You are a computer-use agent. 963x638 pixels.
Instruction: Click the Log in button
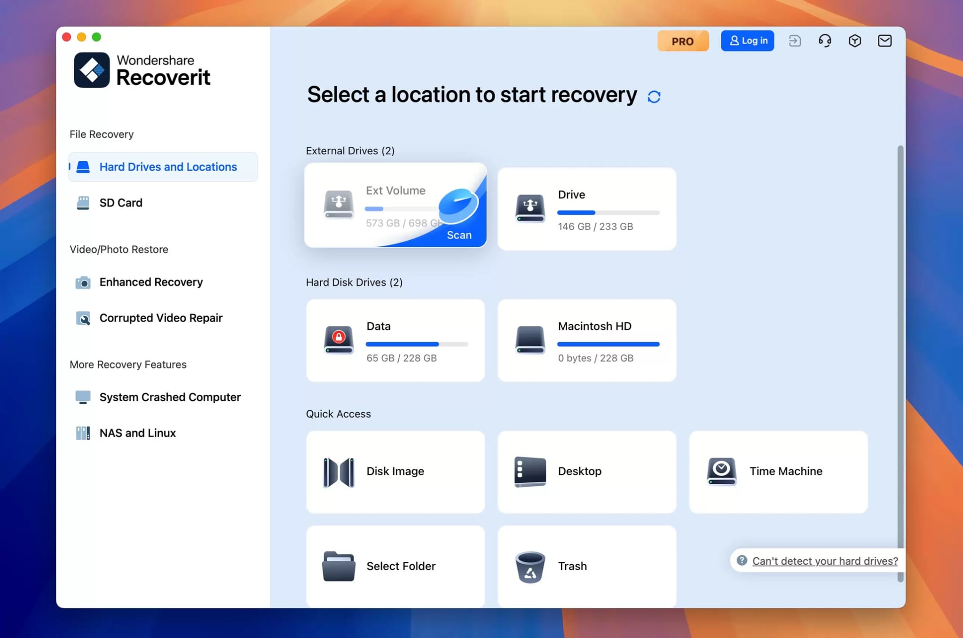(x=747, y=40)
